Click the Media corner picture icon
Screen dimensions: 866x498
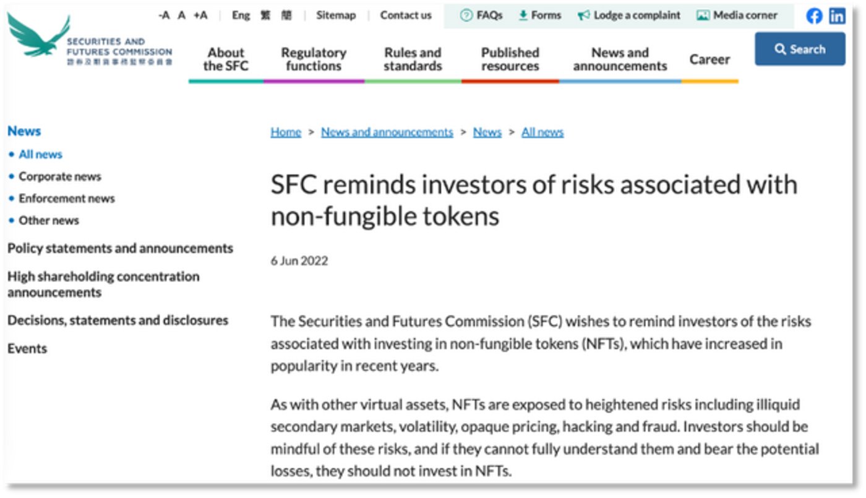[x=703, y=15]
